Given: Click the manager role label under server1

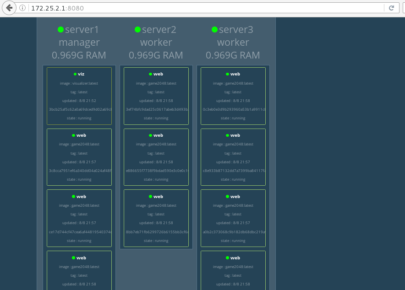Looking at the screenshot, I should pos(79,43).
